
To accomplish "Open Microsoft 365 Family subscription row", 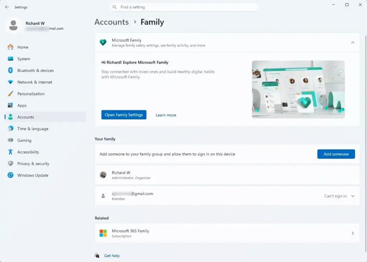I will coord(227,233).
